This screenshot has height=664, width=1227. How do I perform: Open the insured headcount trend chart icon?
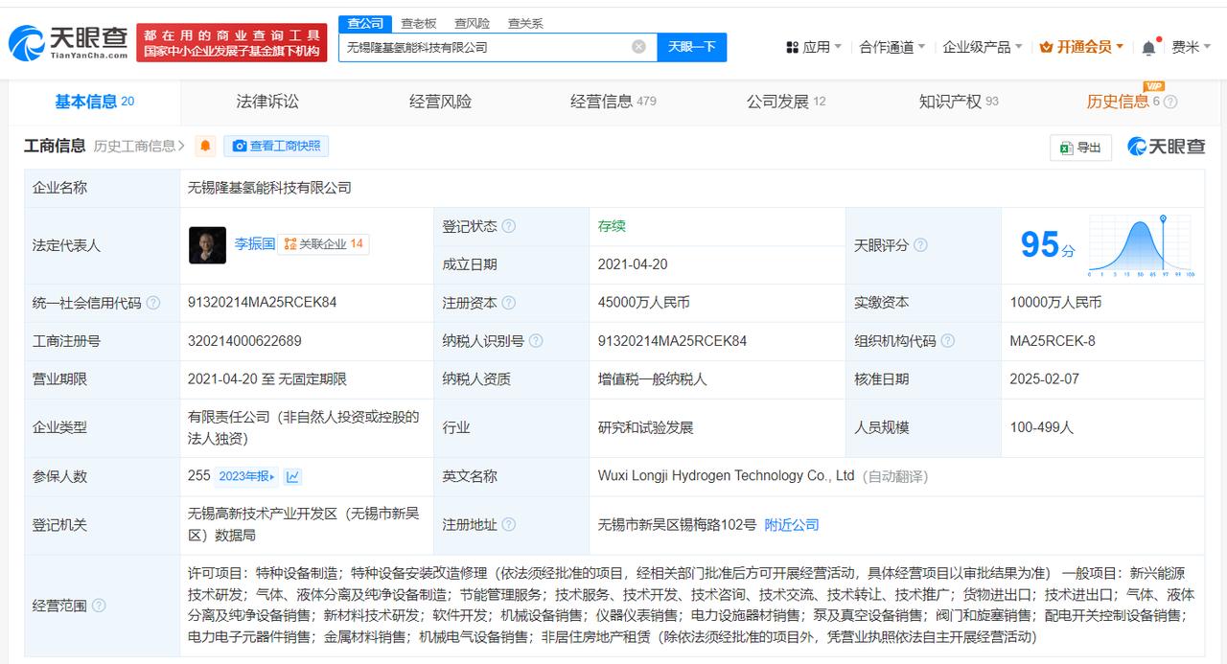tap(292, 476)
